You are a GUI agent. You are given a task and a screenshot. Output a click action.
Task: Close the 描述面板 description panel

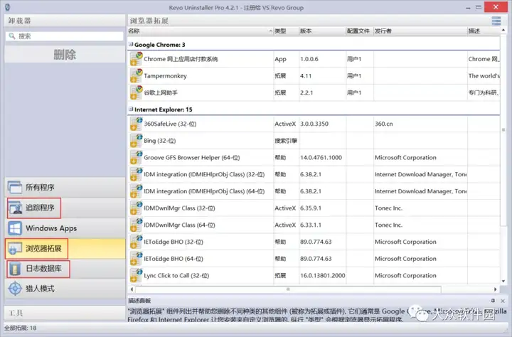(503, 301)
